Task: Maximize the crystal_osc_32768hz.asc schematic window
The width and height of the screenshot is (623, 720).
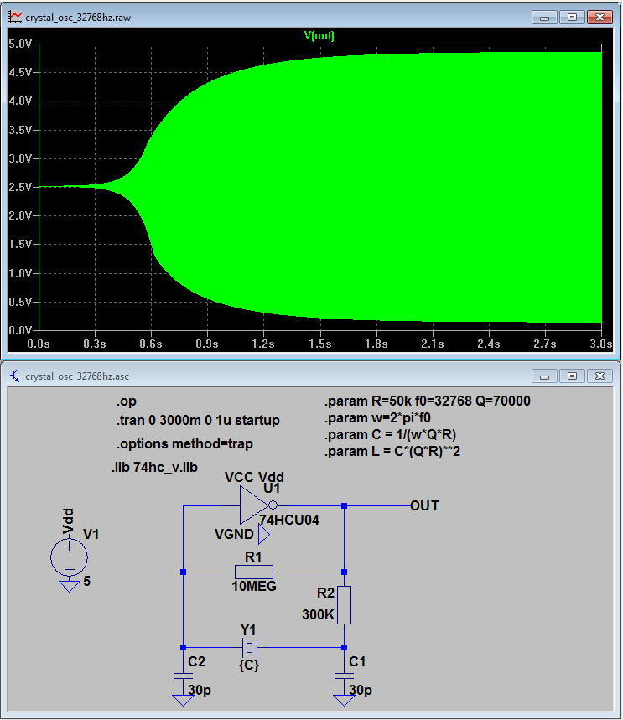Action: coord(572,376)
